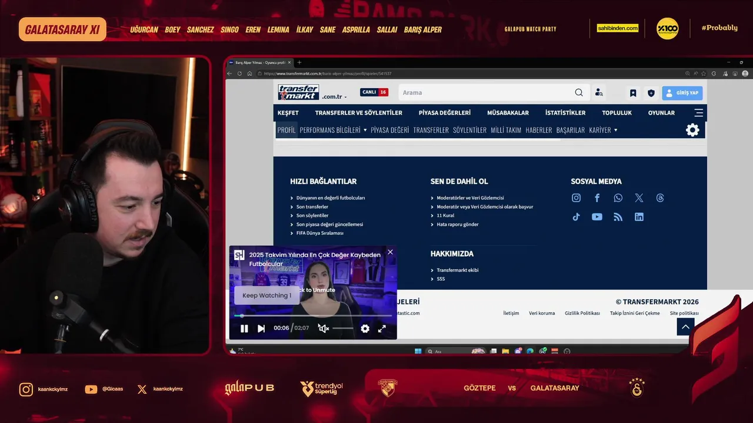Click the bookmark watchlist icon
The image size is (753, 423).
coord(633,93)
